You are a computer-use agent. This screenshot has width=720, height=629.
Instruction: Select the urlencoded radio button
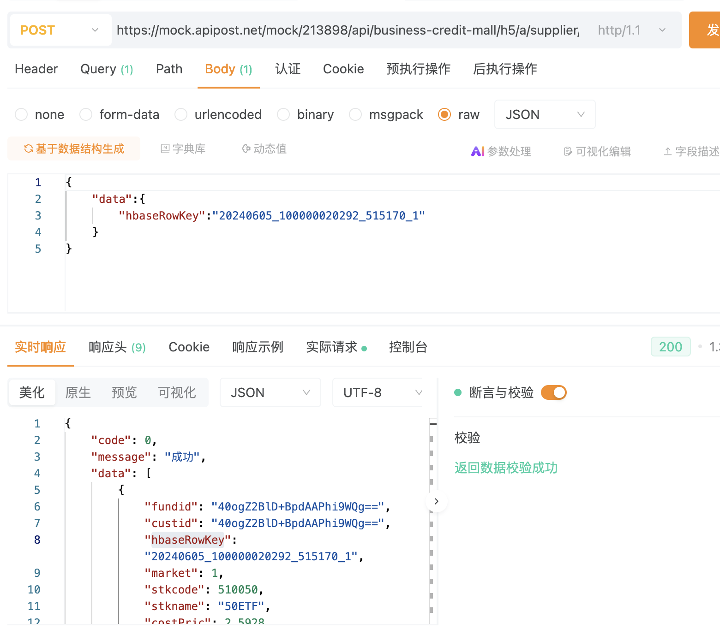point(181,114)
